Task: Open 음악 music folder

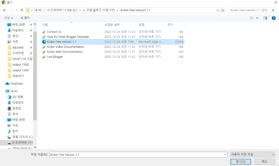Action: click(15, 131)
